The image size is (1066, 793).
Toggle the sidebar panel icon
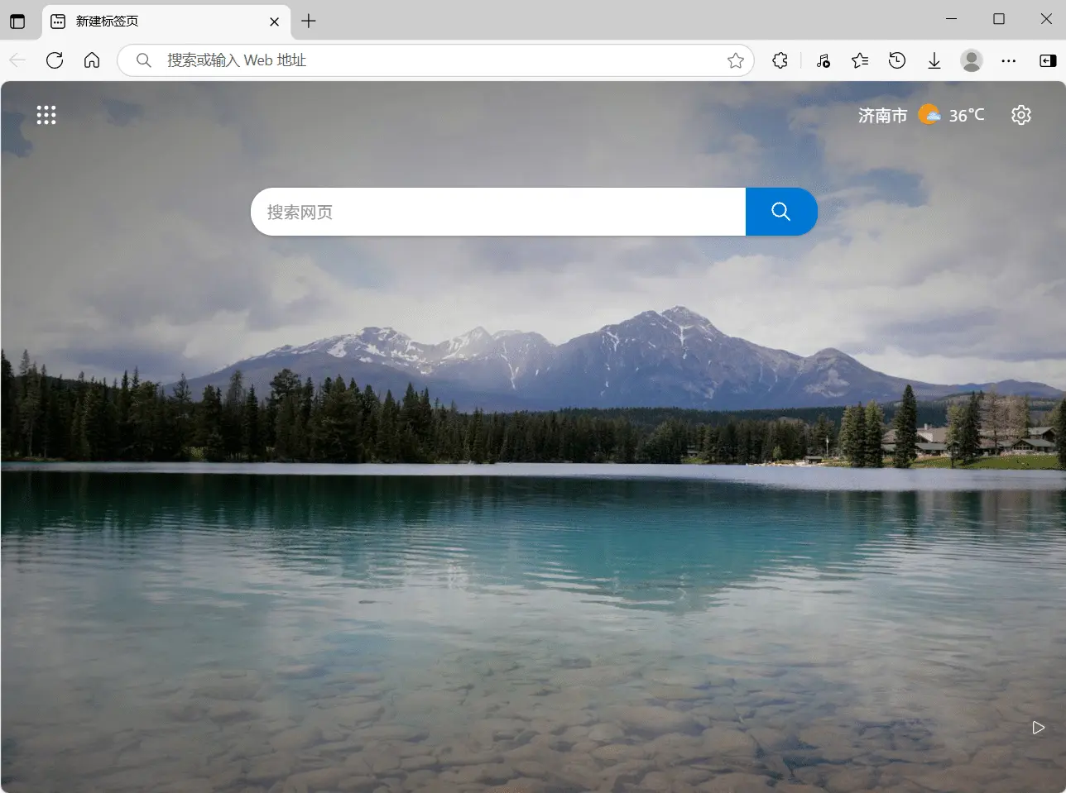tap(1047, 60)
